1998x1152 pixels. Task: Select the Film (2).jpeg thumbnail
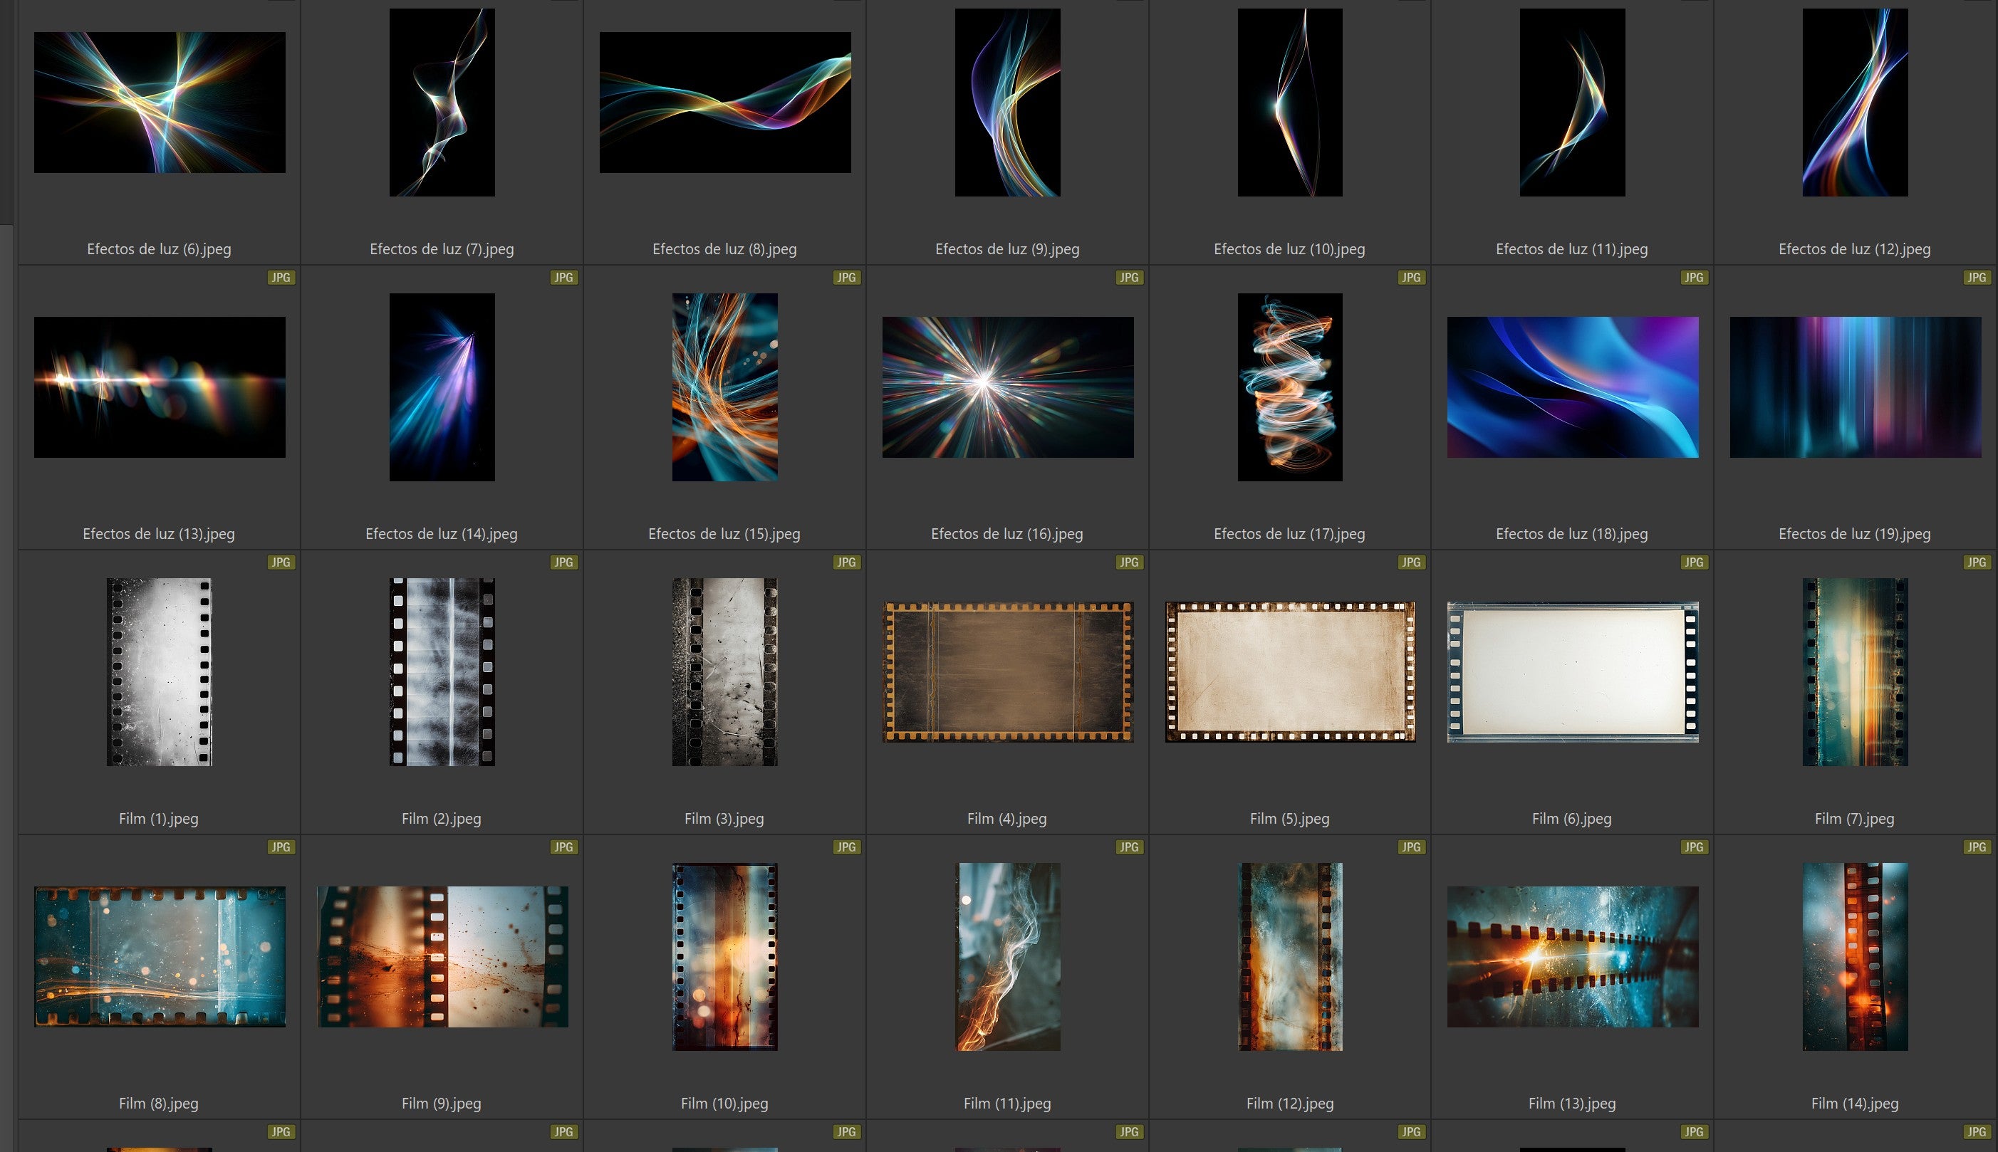[442, 671]
